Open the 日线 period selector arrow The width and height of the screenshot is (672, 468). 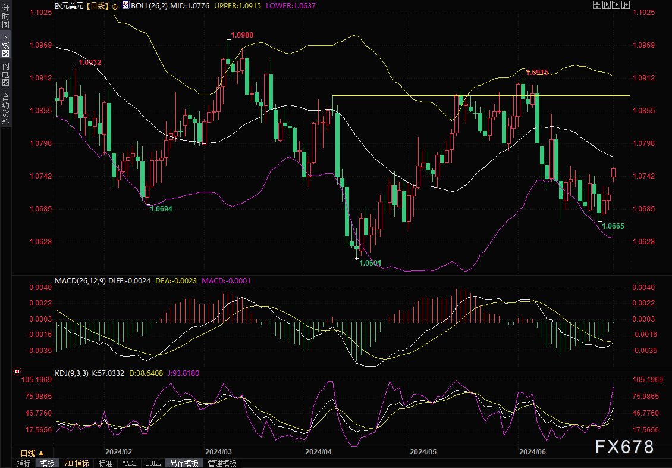[x=41, y=454]
